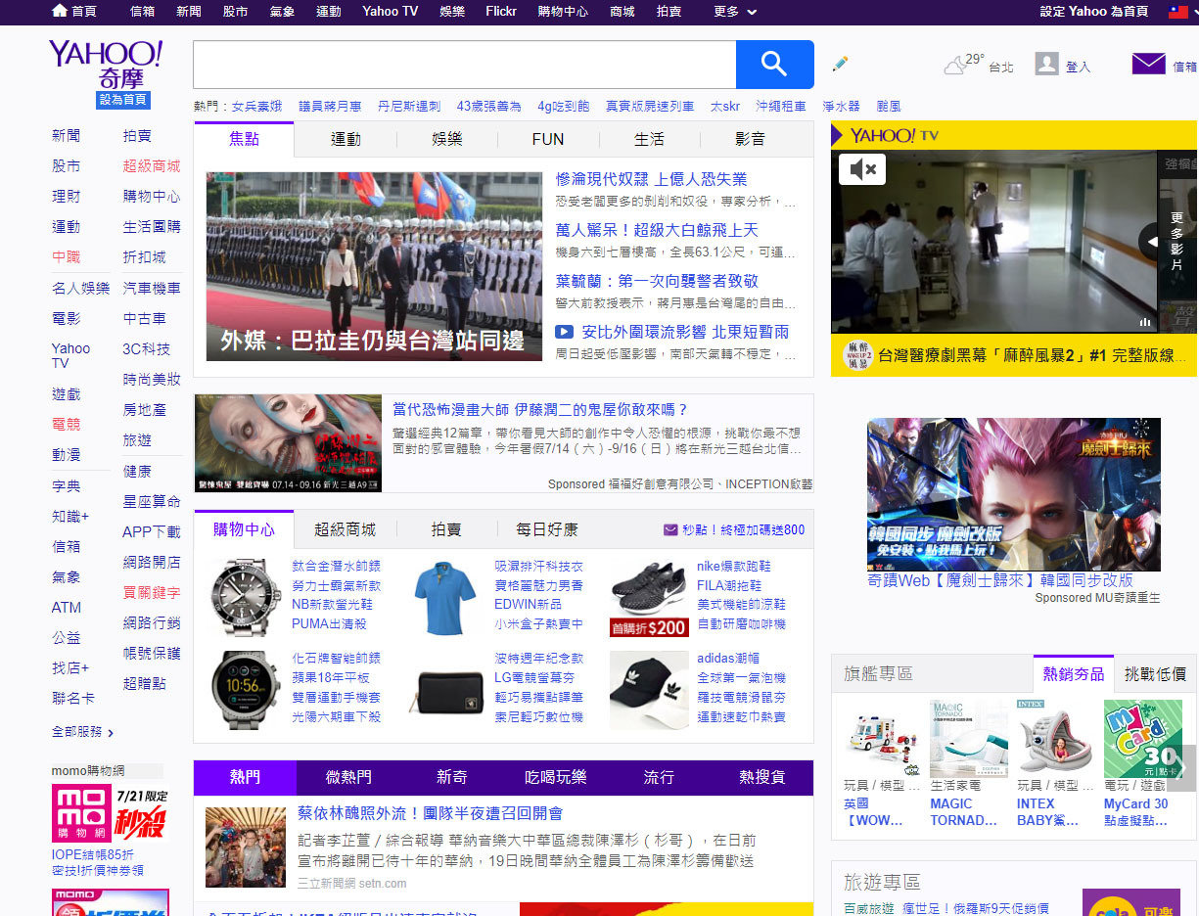
Task: Expand the 更多 dropdown in top bar
Action: (x=735, y=12)
